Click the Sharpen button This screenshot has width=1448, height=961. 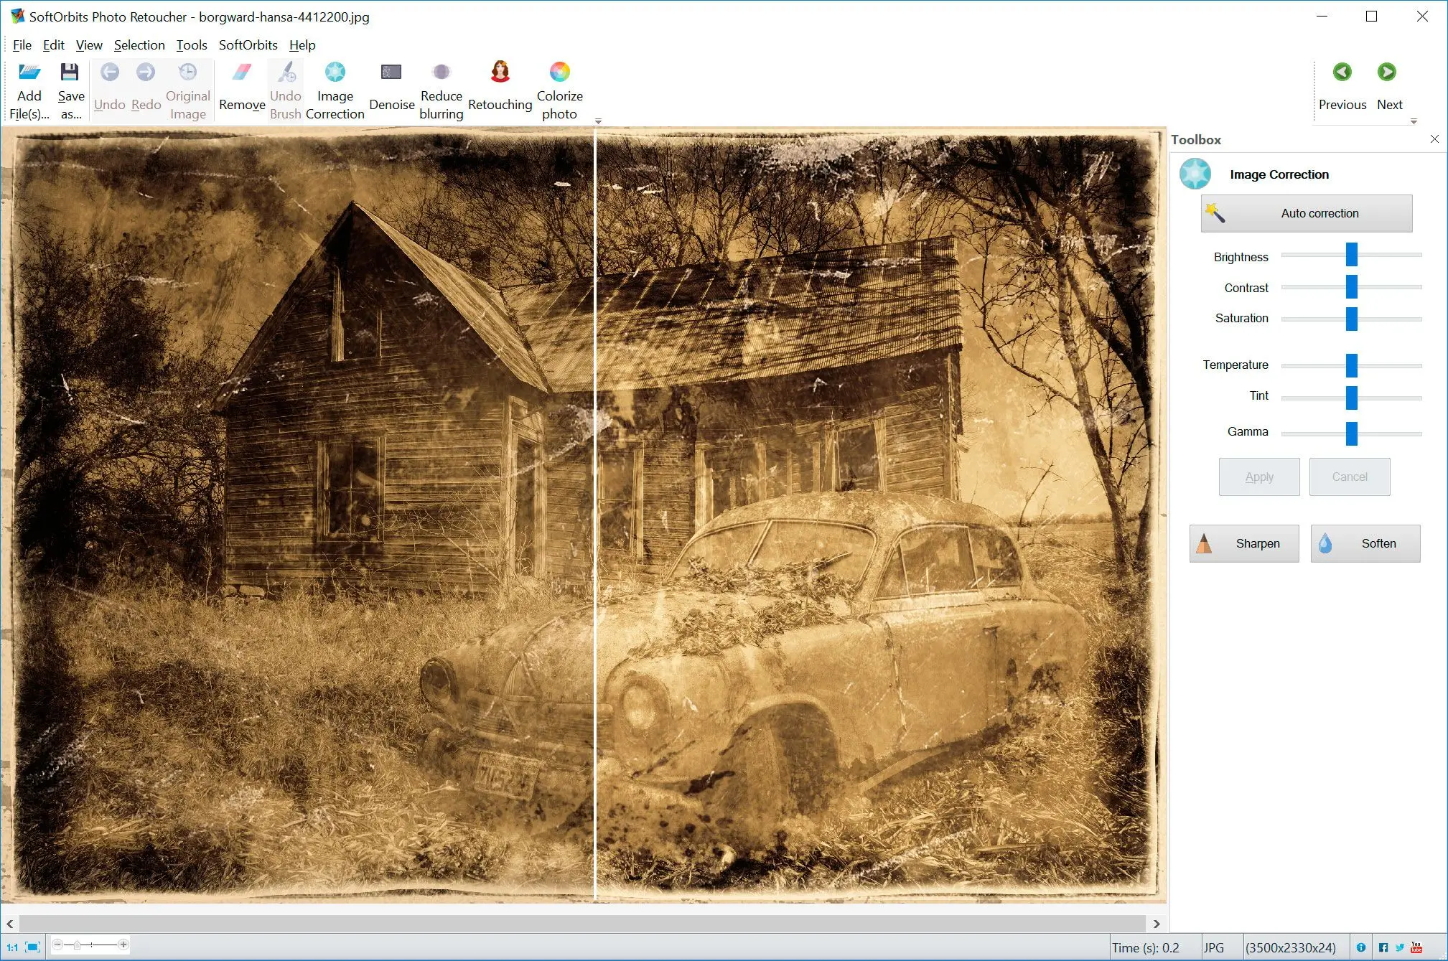tap(1242, 543)
